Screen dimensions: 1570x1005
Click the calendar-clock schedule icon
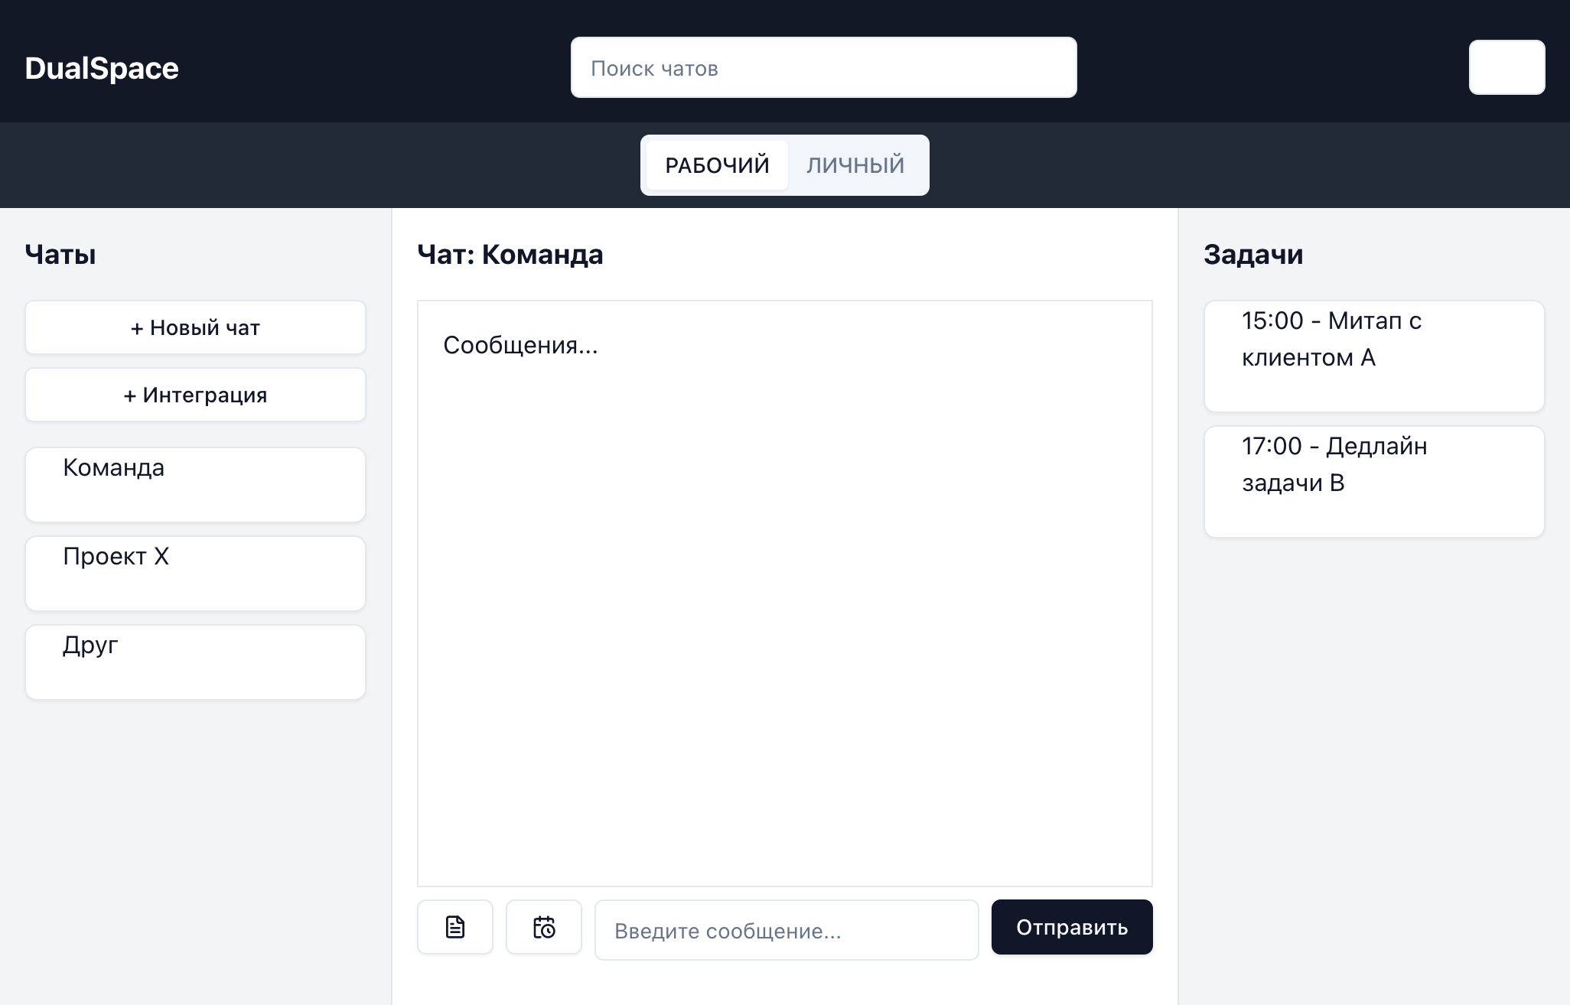click(x=544, y=927)
